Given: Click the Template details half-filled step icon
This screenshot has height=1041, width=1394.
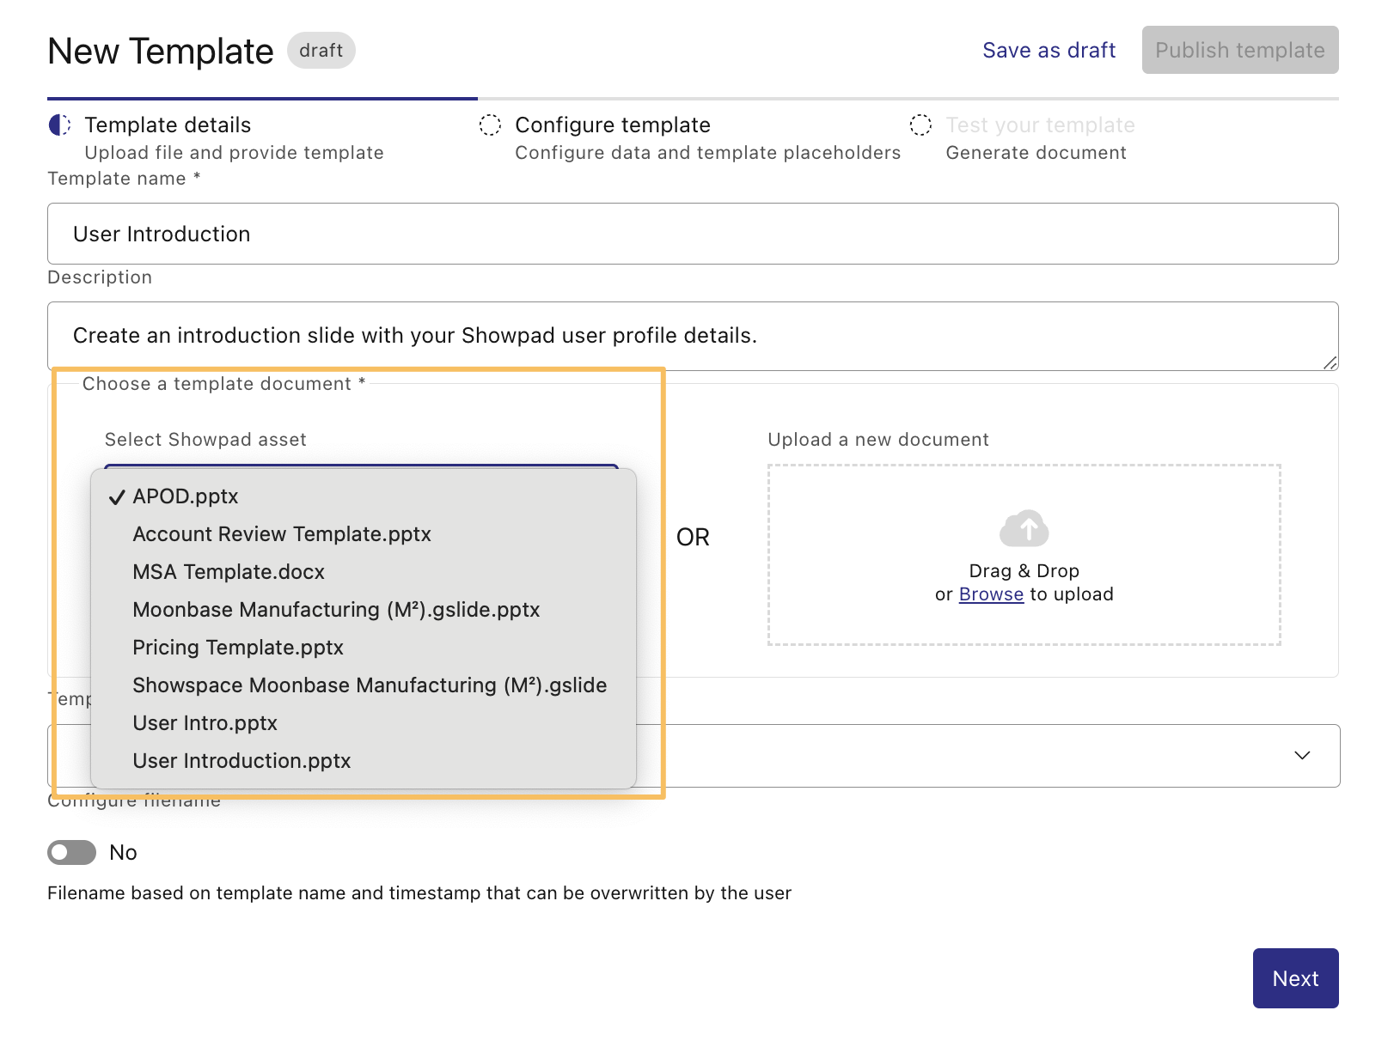Looking at the screenshot, I should pyautogui.click(x=60, y=125).
